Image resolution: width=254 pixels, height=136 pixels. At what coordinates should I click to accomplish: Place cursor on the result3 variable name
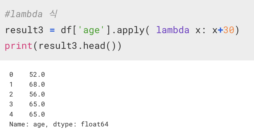[x=24, y=30]
